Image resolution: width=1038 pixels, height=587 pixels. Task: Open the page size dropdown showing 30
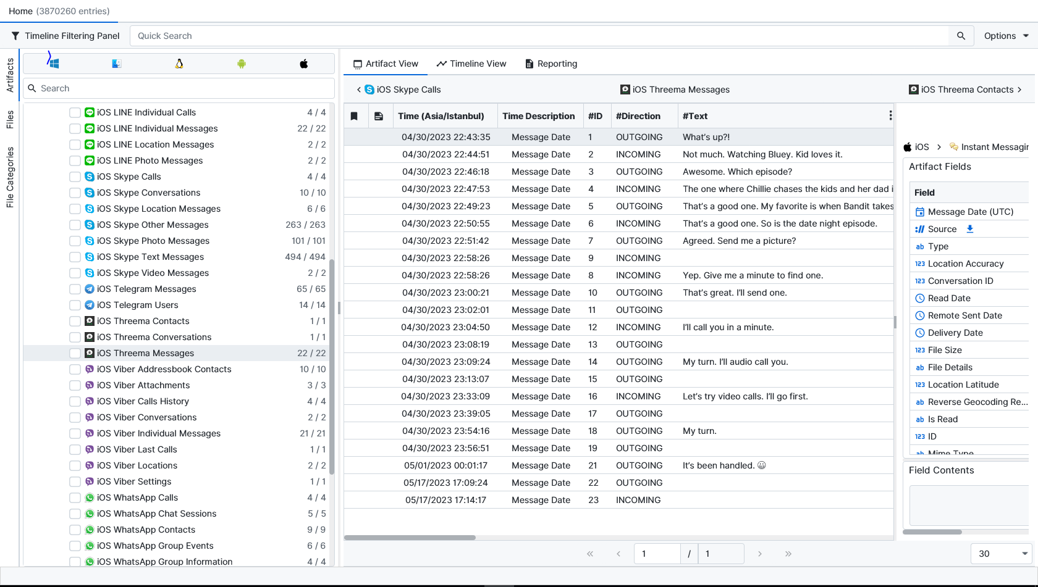coord(1001,554)
